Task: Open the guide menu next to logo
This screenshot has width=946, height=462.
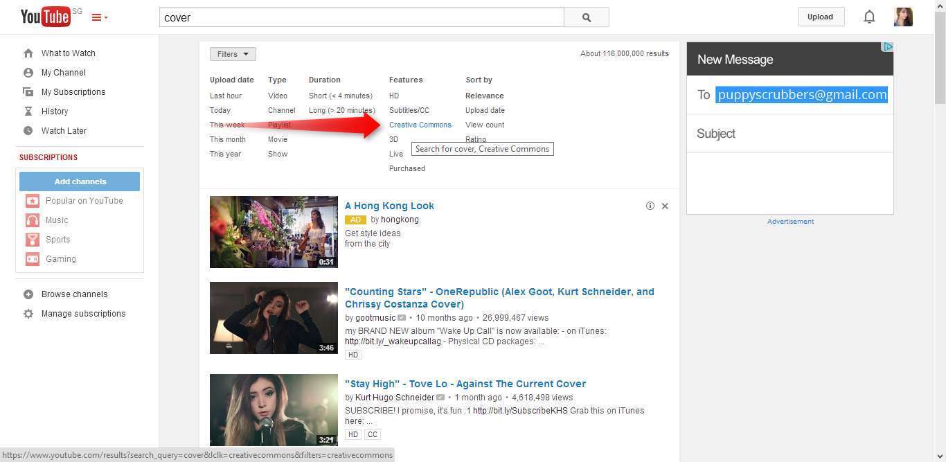Action: [99, 17]
